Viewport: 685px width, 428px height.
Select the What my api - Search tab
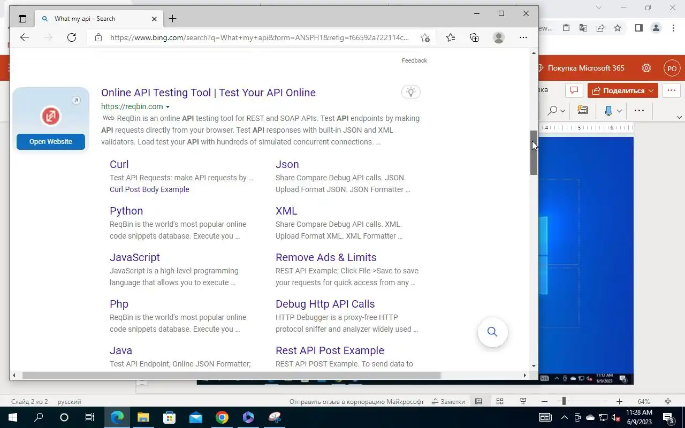(99, 19)
